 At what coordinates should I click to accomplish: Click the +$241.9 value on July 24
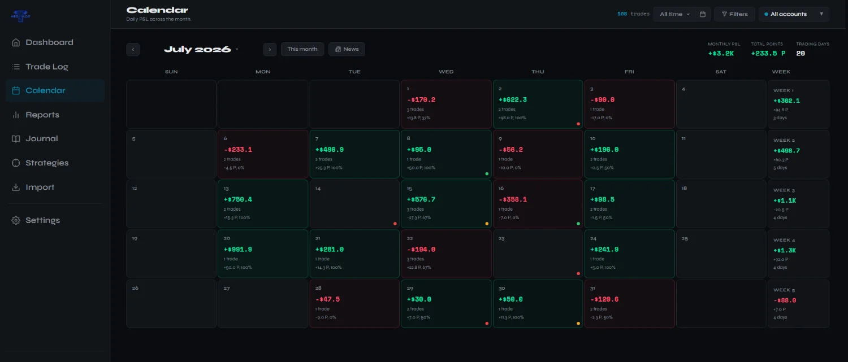604,249
